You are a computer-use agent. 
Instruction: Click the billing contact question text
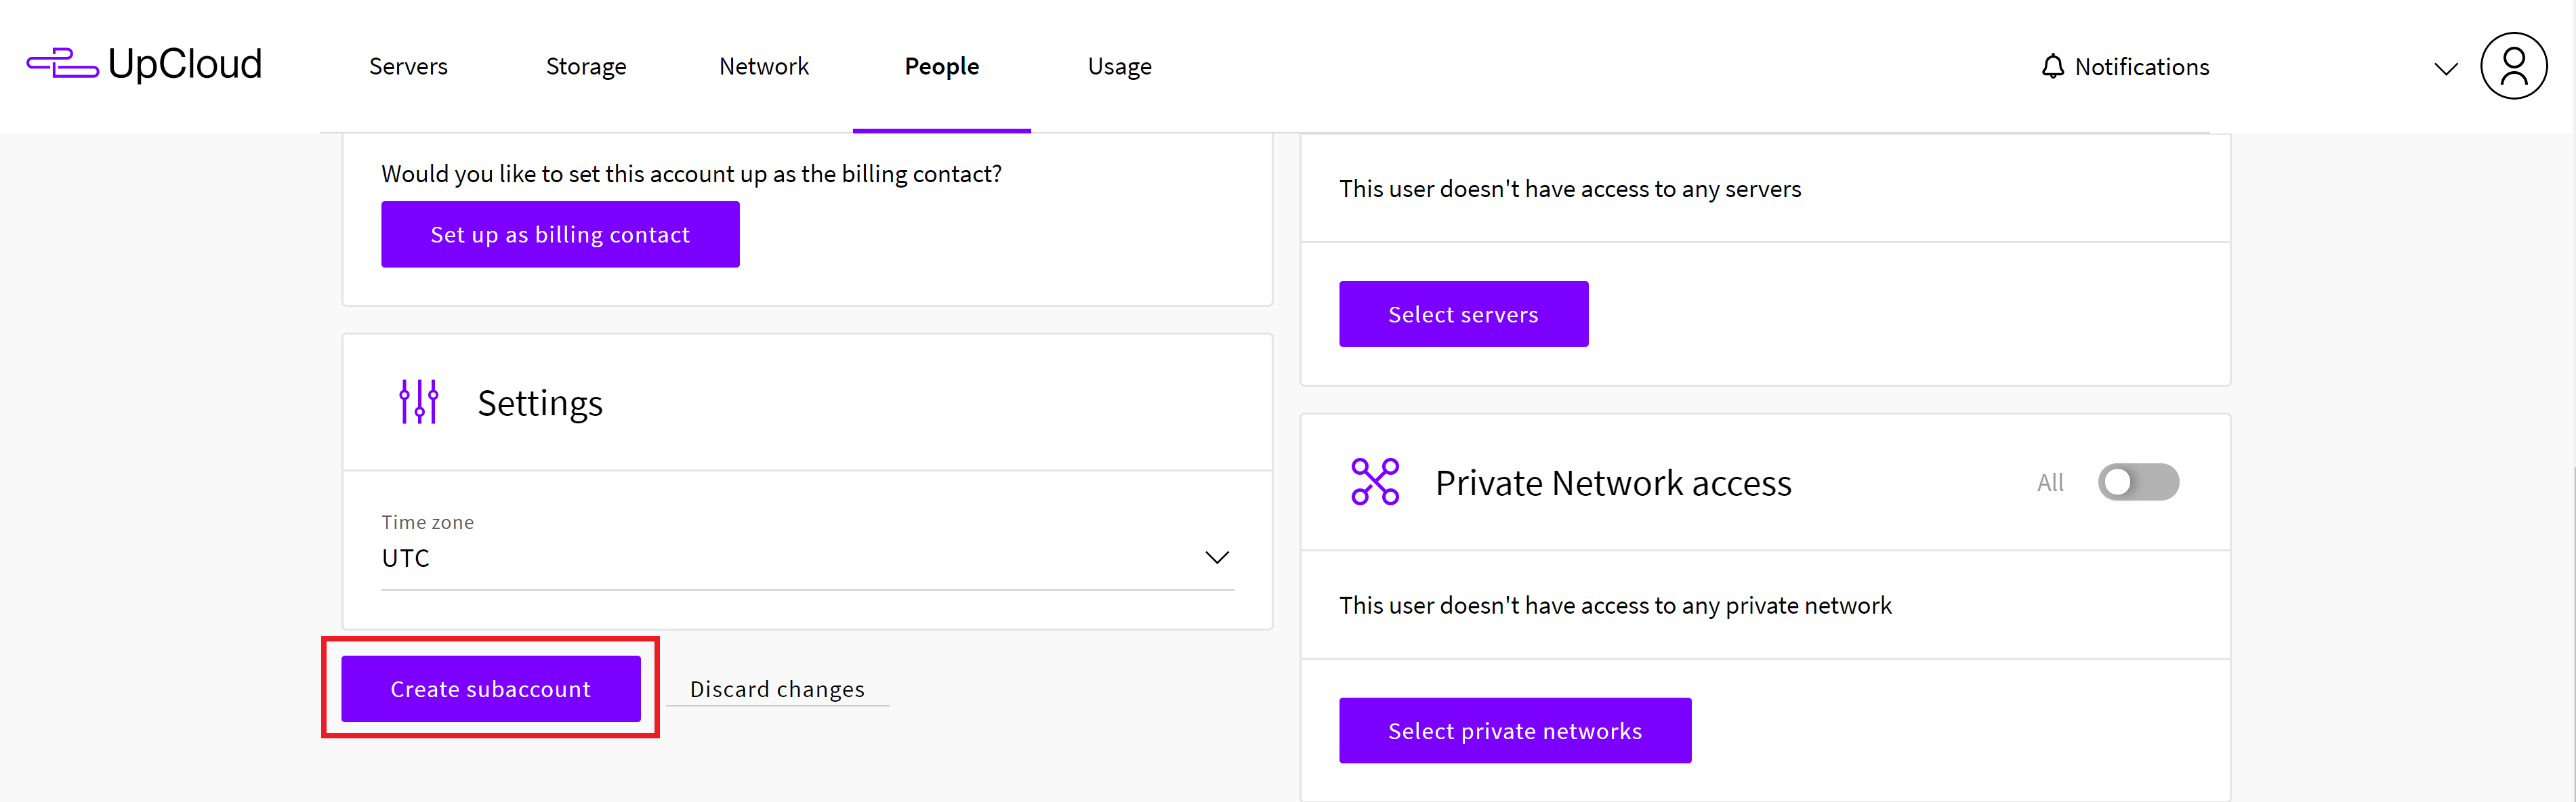691,174
